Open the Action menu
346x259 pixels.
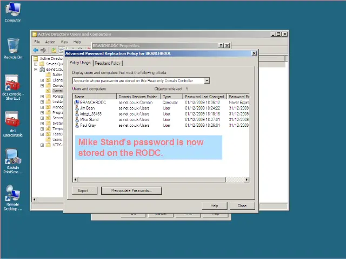click(x=50, y=42)
